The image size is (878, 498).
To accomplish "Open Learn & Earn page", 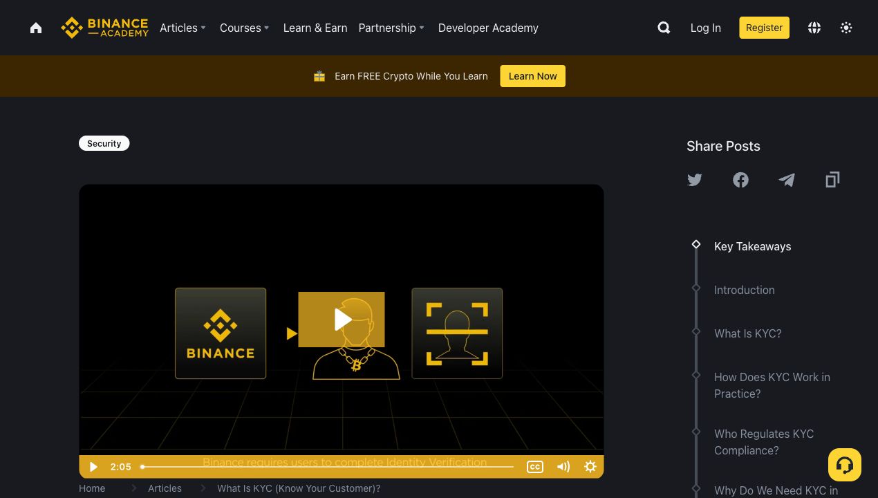I will [315, 28].
